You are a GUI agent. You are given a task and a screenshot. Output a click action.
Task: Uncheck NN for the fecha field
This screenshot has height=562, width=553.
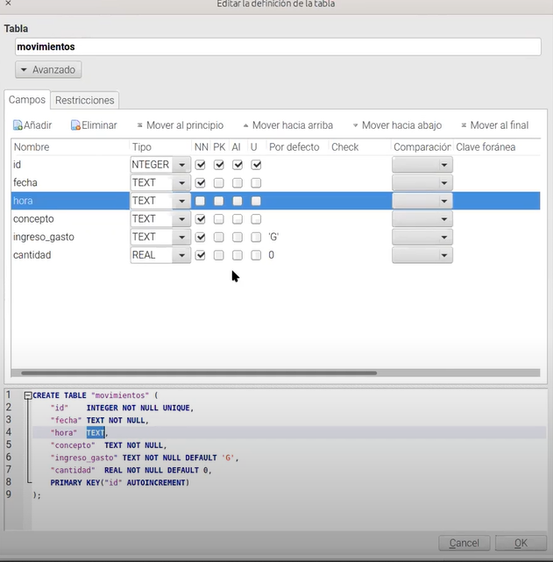(x=200, y=182)
